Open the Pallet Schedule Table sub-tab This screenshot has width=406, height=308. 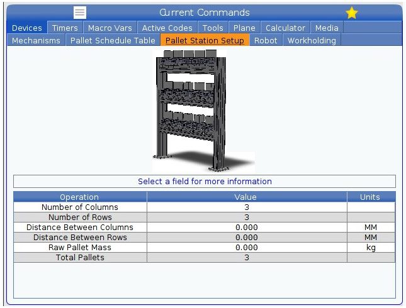click(x=113, y=40)
